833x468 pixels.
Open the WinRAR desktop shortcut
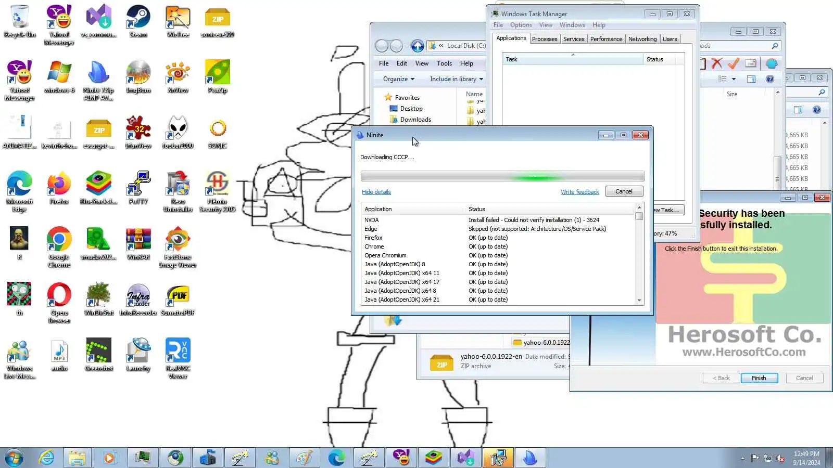coord(138,244)
